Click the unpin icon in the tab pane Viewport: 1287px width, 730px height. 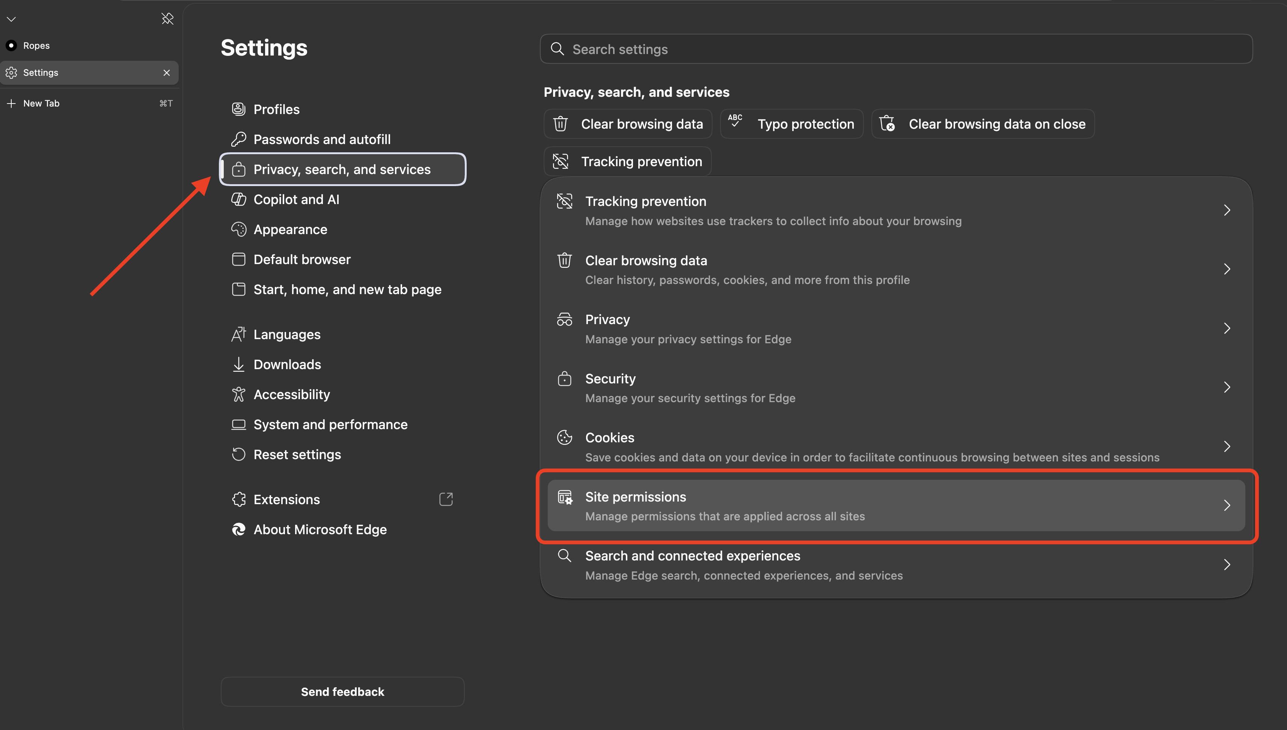pyautogui.click(x=167, y=18)
